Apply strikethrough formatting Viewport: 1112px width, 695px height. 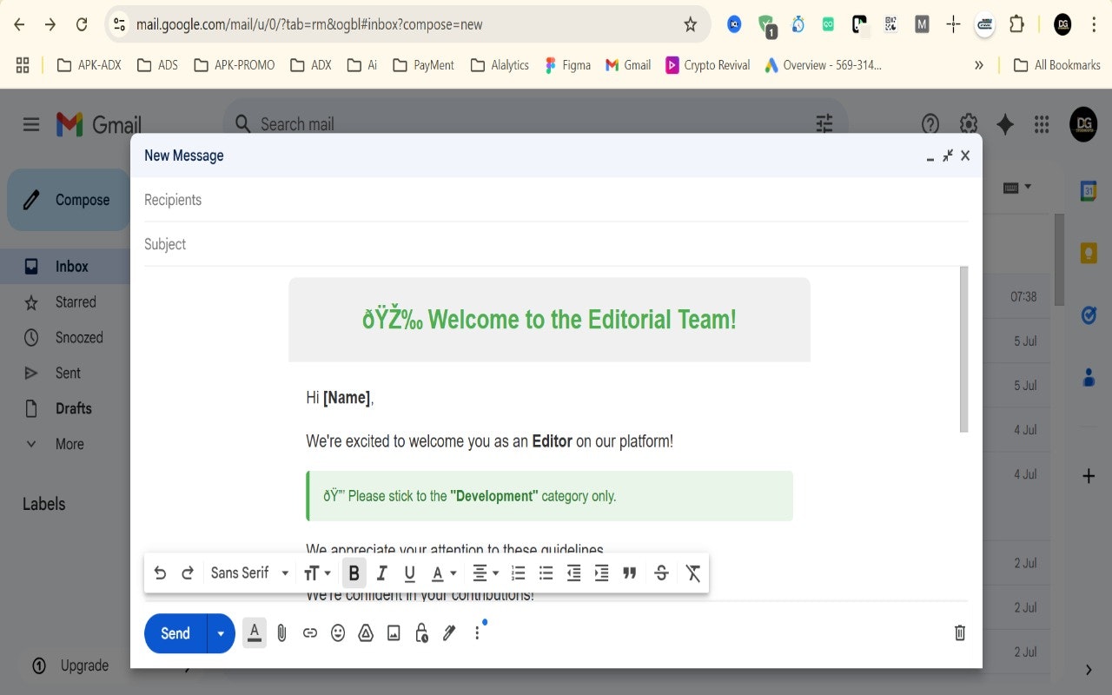[x=661, y=573]
